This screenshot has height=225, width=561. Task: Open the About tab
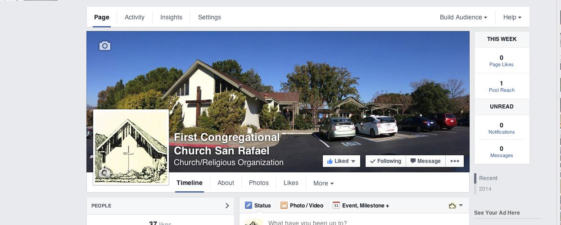(226, 183)
